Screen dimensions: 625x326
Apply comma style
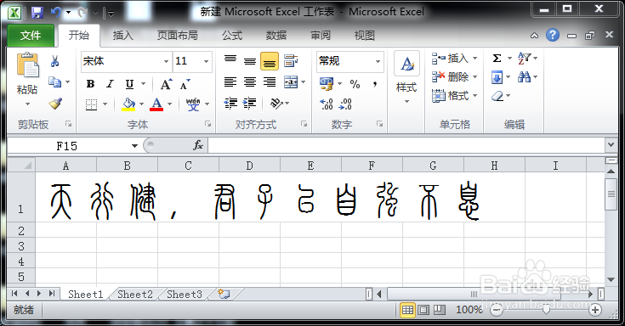(x=375, y=84)
